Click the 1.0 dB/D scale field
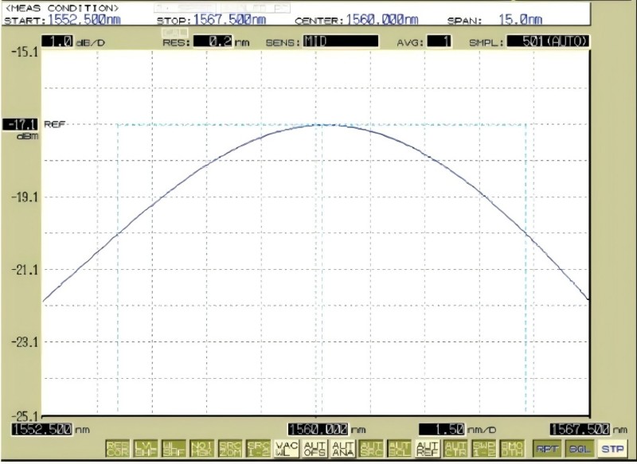637x464 pixels. point(57,41)
